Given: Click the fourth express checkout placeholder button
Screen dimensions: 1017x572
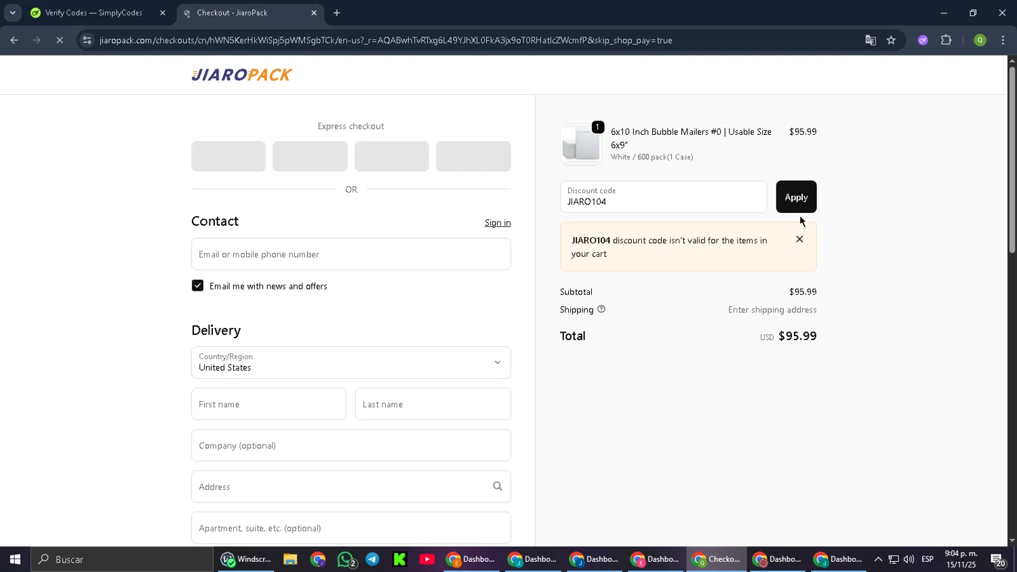Looking at the screenshot, I should [473, 157].
